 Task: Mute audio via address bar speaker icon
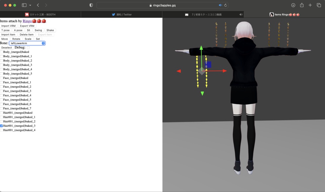pyautogui.click(x=220, y=5)
